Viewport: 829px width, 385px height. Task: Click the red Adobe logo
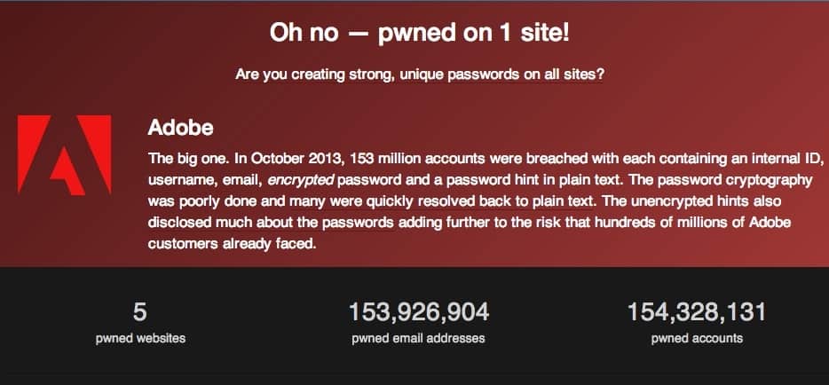coord(65,154)
